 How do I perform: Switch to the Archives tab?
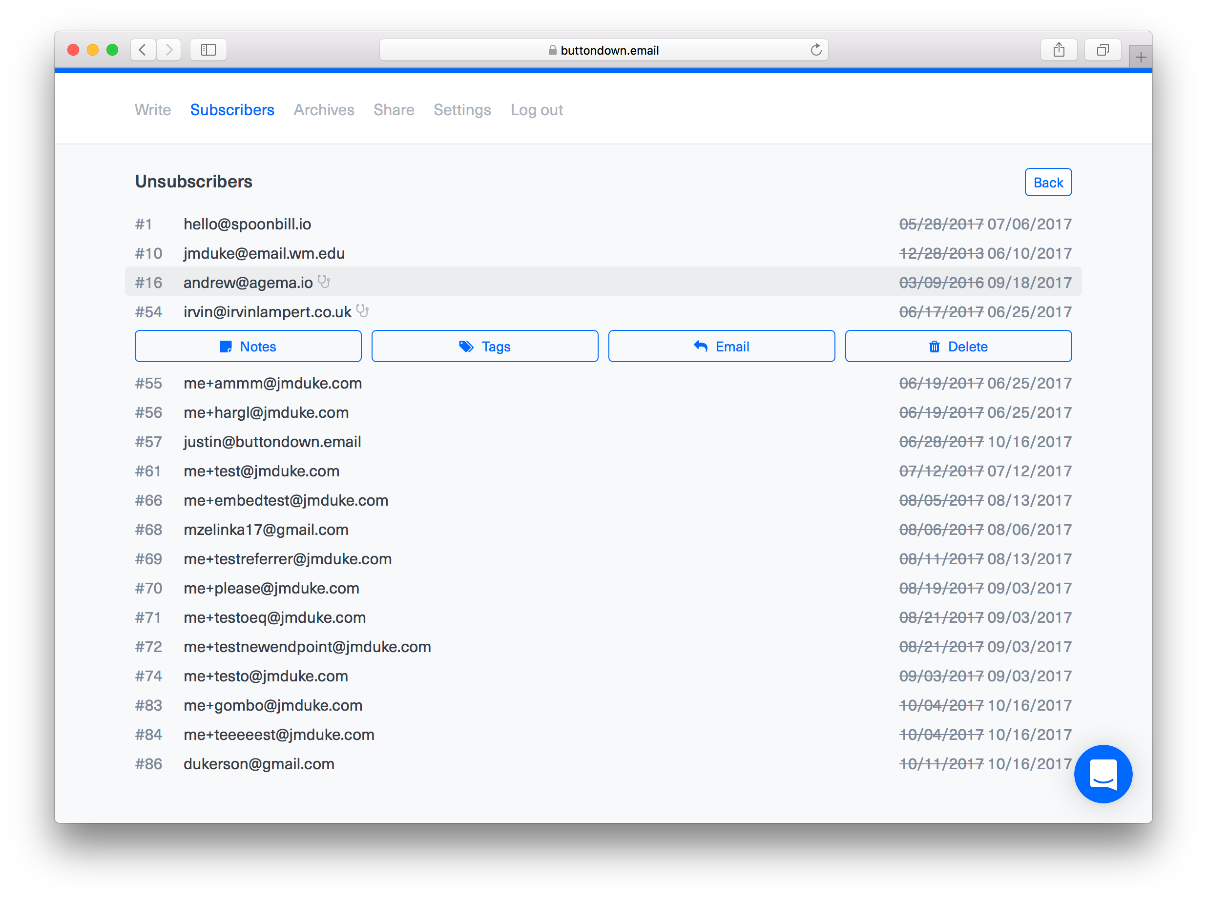click(324, 110)
